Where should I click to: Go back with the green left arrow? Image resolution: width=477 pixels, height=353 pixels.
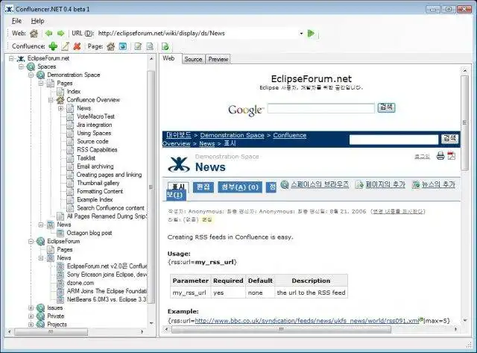(x=48, y=34)
